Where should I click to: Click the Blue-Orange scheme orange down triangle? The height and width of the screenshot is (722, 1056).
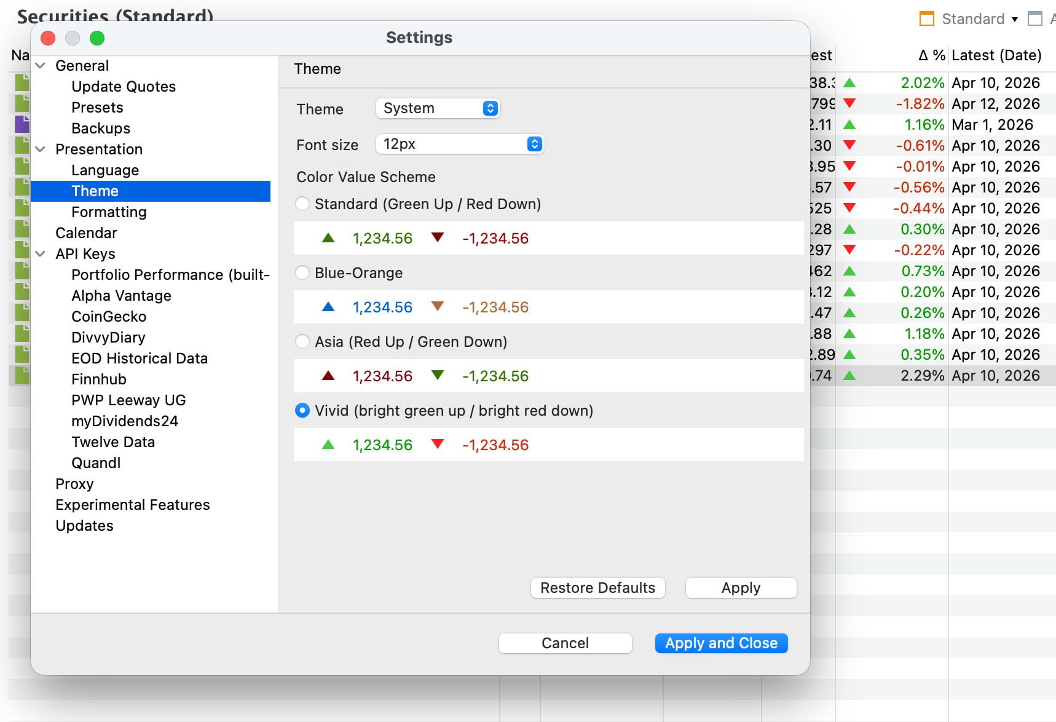click(438, 306)
